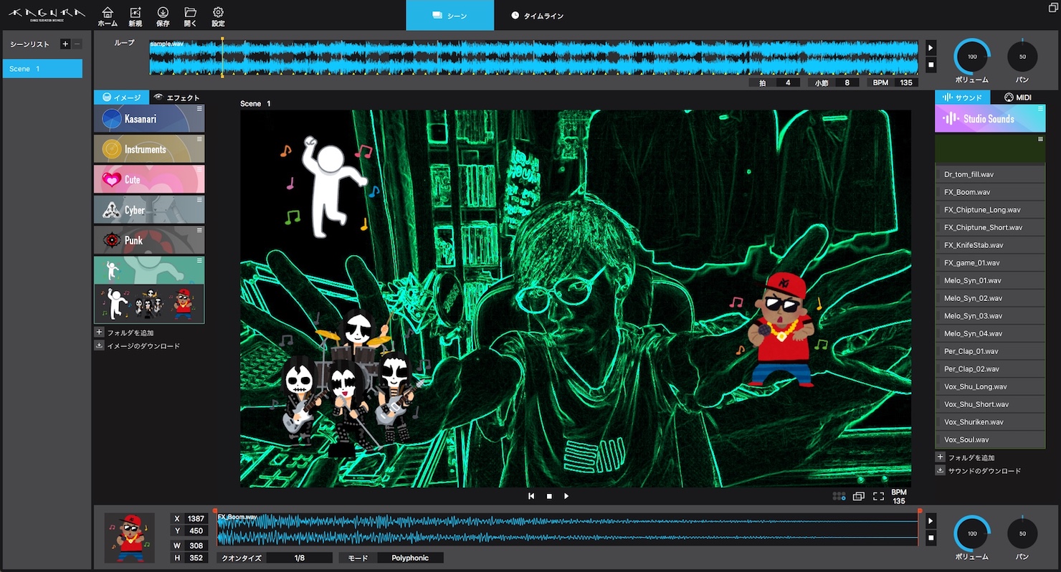Stop the scene playback
1061x572 pixels.
point(549,496)
